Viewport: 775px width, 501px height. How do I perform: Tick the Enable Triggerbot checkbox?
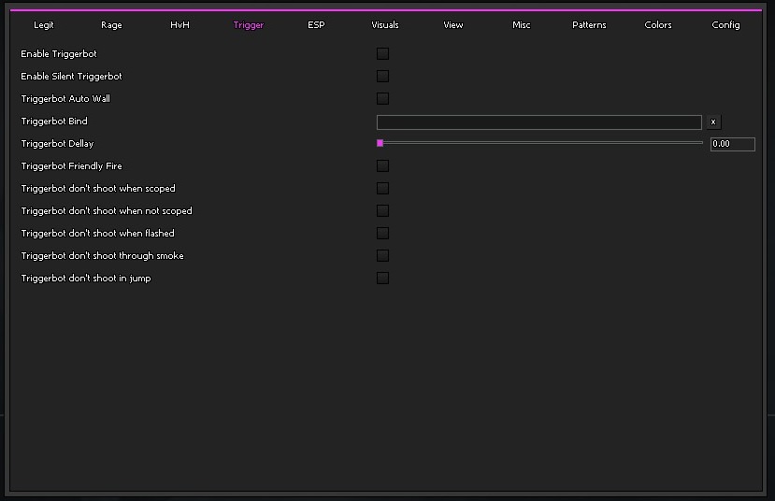coord(382,54)
